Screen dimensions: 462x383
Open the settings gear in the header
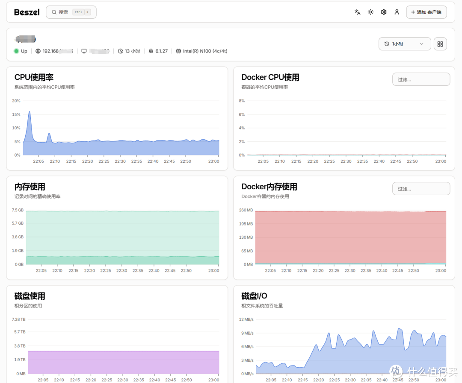click(x=384, y=12)
